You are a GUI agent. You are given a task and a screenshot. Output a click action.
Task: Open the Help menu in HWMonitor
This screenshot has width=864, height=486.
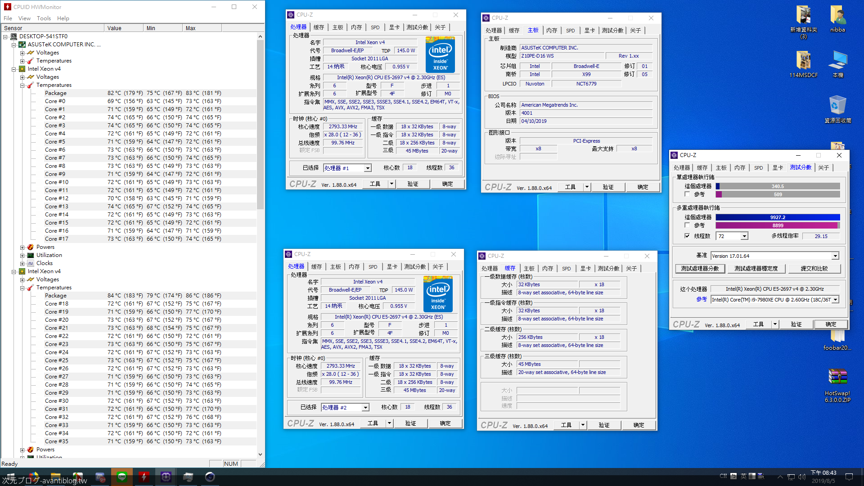[x=63, y=18]
